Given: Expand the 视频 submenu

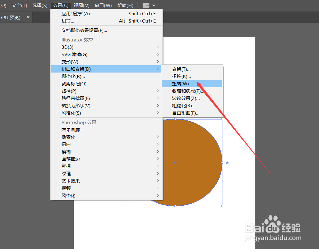Looking at the screenshot, I should click(x=106, y=188).
